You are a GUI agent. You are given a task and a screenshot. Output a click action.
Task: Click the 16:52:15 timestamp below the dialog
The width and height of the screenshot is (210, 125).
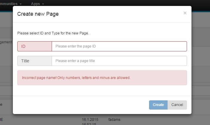point(89,123)
